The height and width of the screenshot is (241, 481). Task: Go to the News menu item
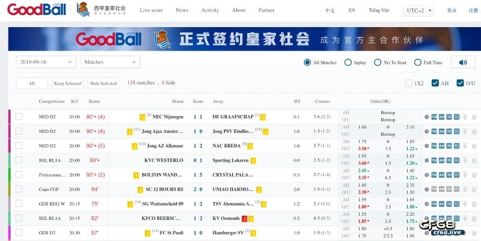click(x=182, y=10)
